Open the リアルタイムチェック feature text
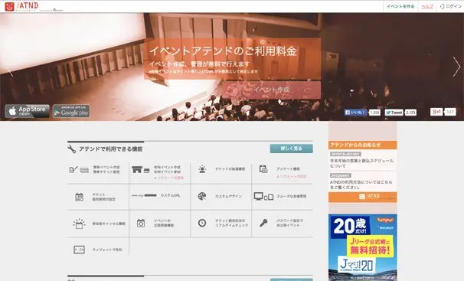The height and width of the screenshot is (281, 464). pos(231,225)
